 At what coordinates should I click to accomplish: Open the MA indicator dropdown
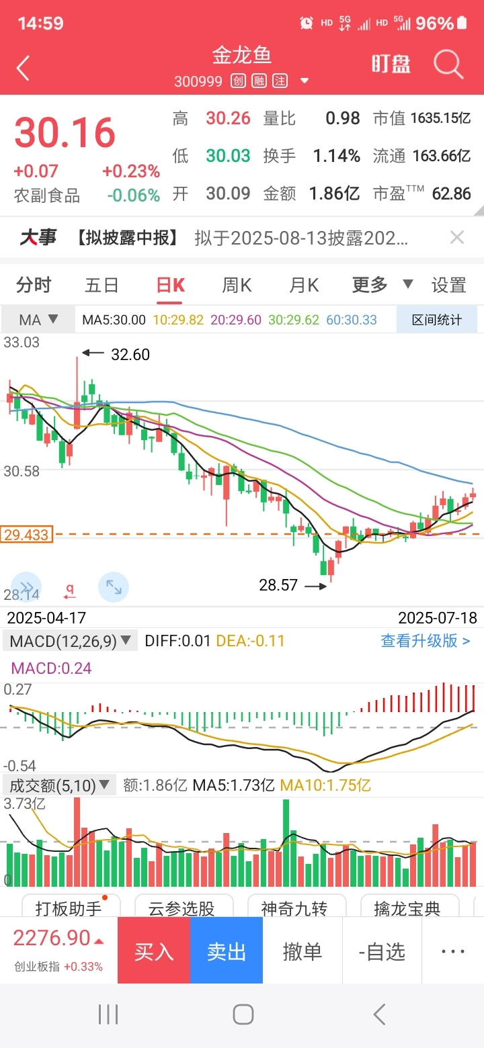point(38,320)
